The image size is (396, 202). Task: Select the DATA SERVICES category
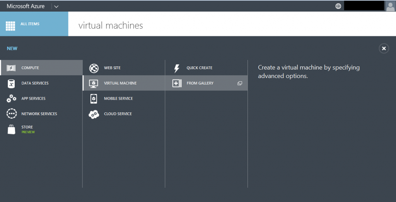point(41,83)
